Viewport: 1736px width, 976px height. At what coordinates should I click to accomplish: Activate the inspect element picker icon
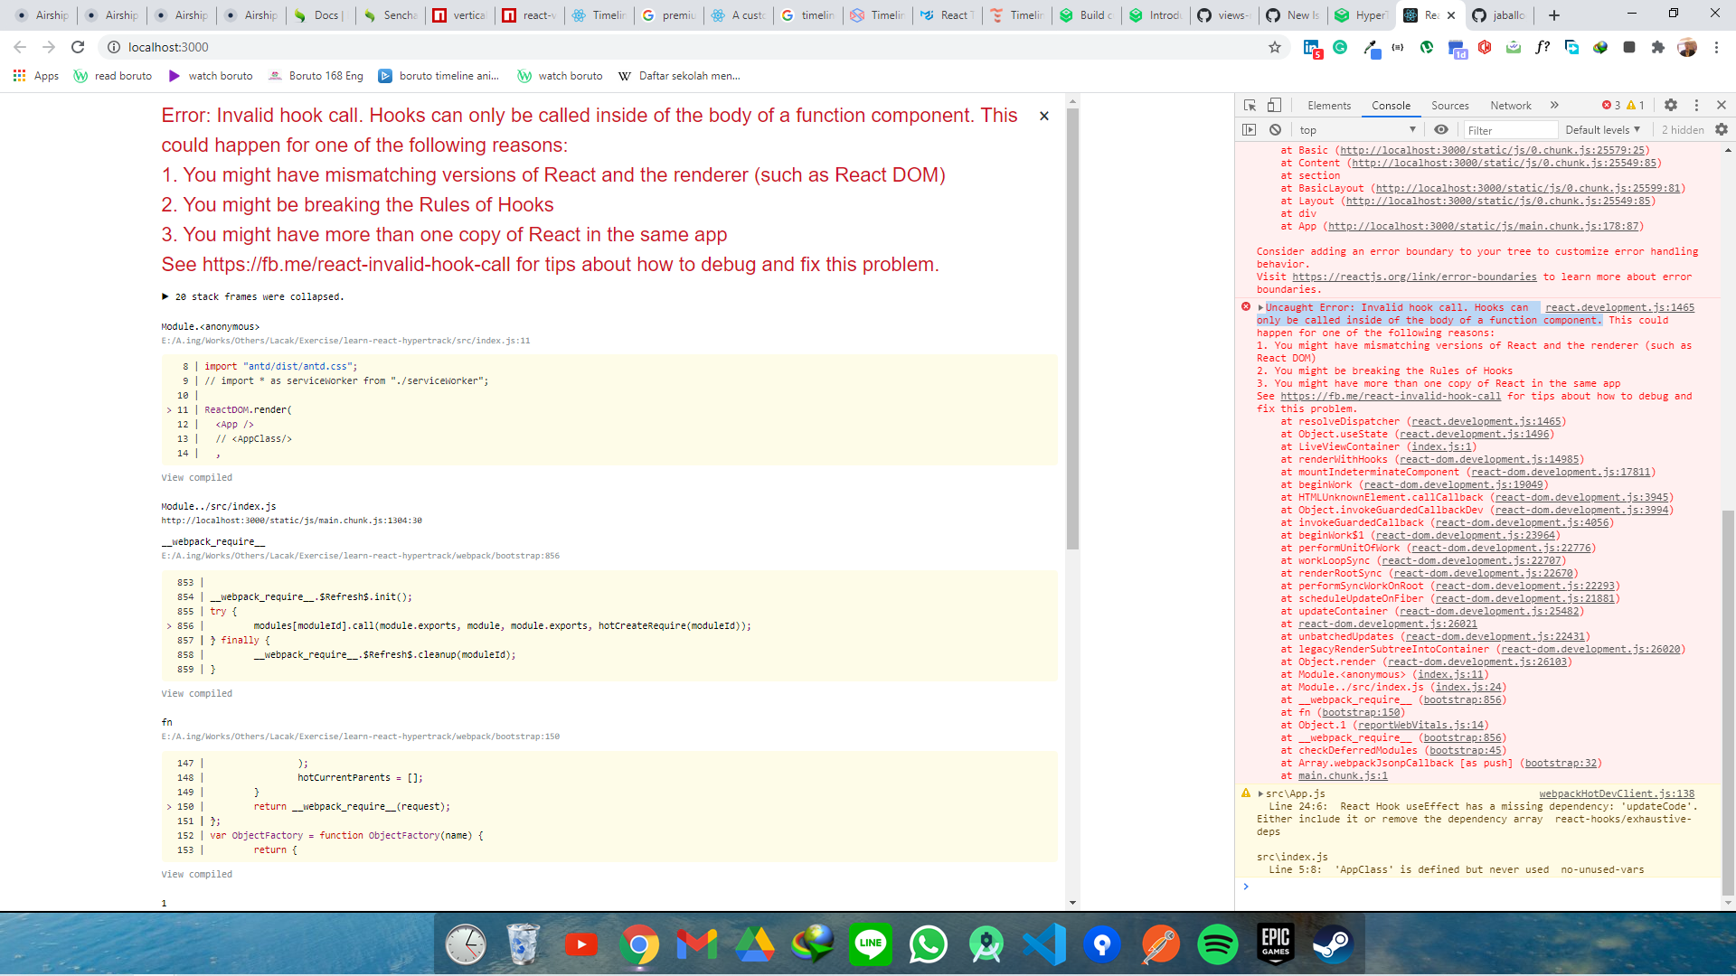pyautogui.click(x=1250, y=105)
